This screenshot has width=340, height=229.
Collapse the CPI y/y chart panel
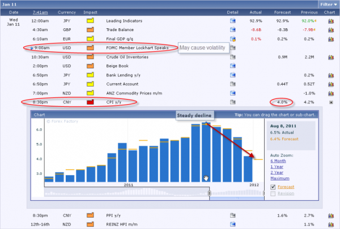331,103
